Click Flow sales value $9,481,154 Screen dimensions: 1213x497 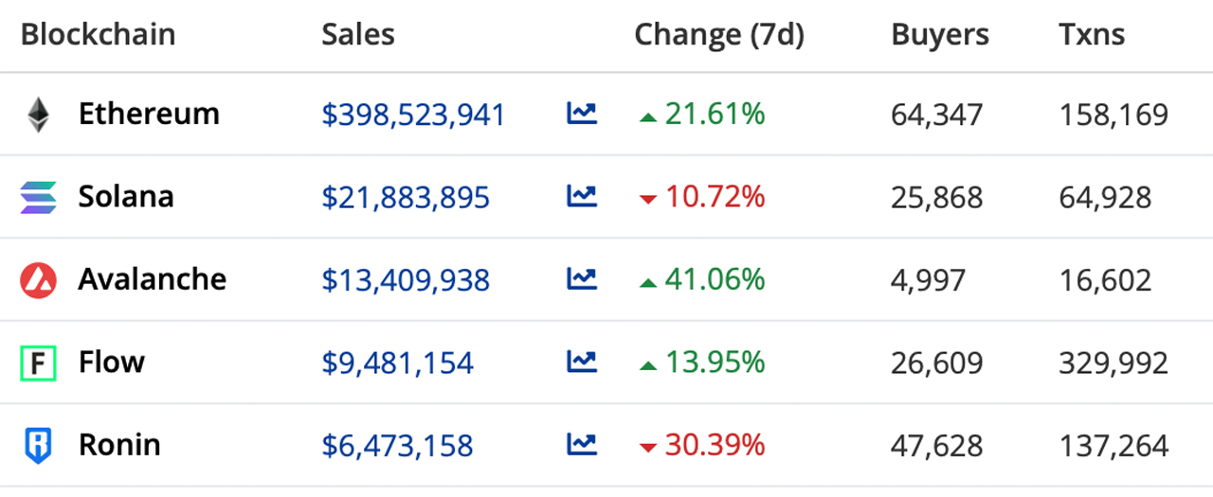tap(397, 362)
